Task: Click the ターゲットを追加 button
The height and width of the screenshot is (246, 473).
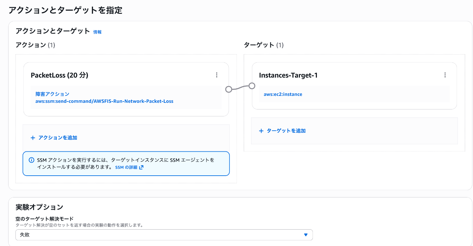Action: point(286,131)
